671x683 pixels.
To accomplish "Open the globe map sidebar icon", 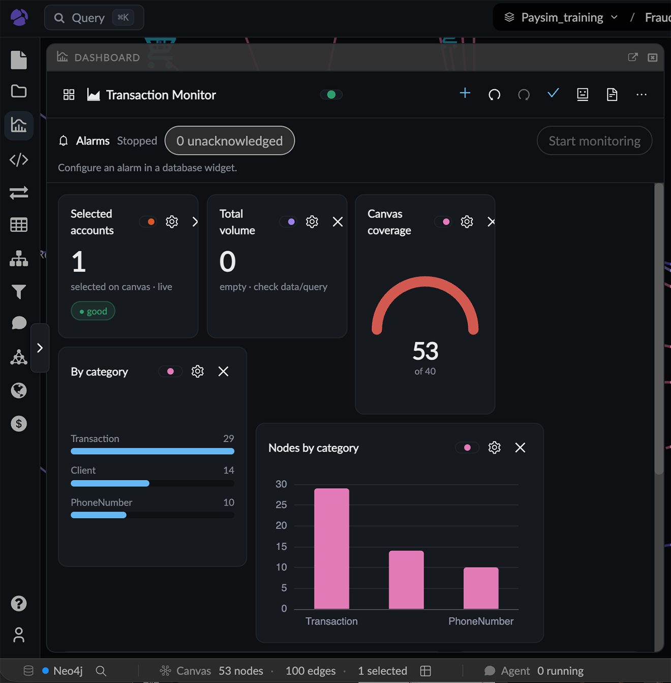I will 19,390.
